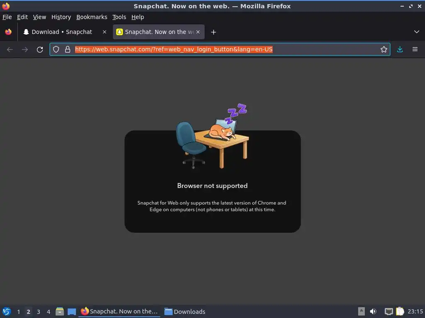Switch to workspace 3 in taskbar
The height and width of the screenshot is (318, 425).
click(39, 312)
